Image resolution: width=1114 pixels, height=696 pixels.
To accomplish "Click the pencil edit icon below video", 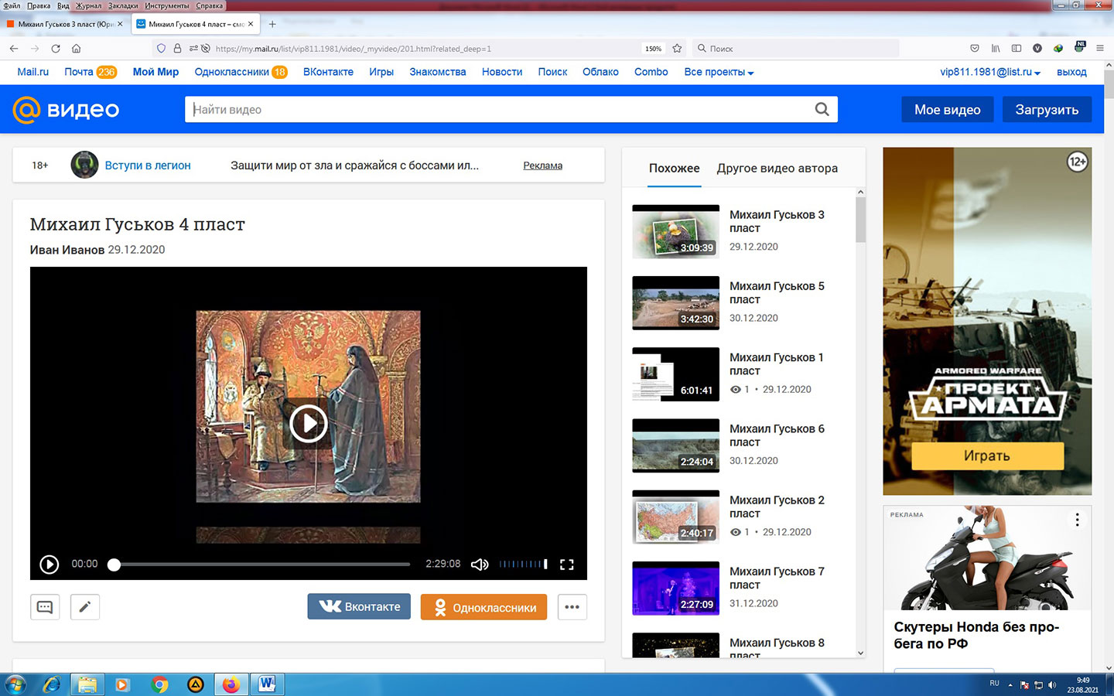I will coord(85,607).
